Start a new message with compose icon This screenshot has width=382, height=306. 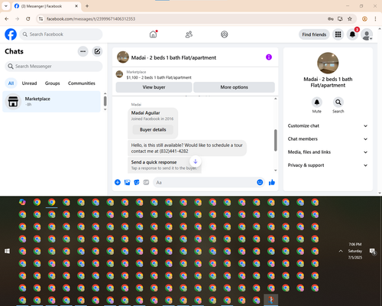coord(97,51)
